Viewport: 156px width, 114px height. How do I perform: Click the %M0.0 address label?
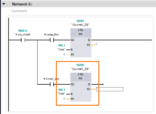click(x=22, y=31)
